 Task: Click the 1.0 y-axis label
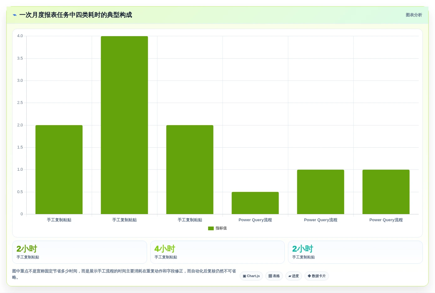point(20,169)
